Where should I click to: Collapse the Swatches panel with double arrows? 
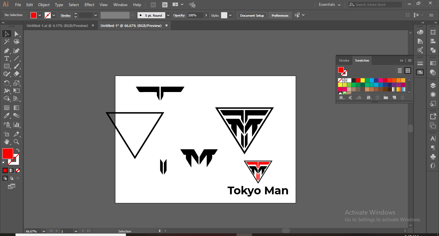point(401,60)
